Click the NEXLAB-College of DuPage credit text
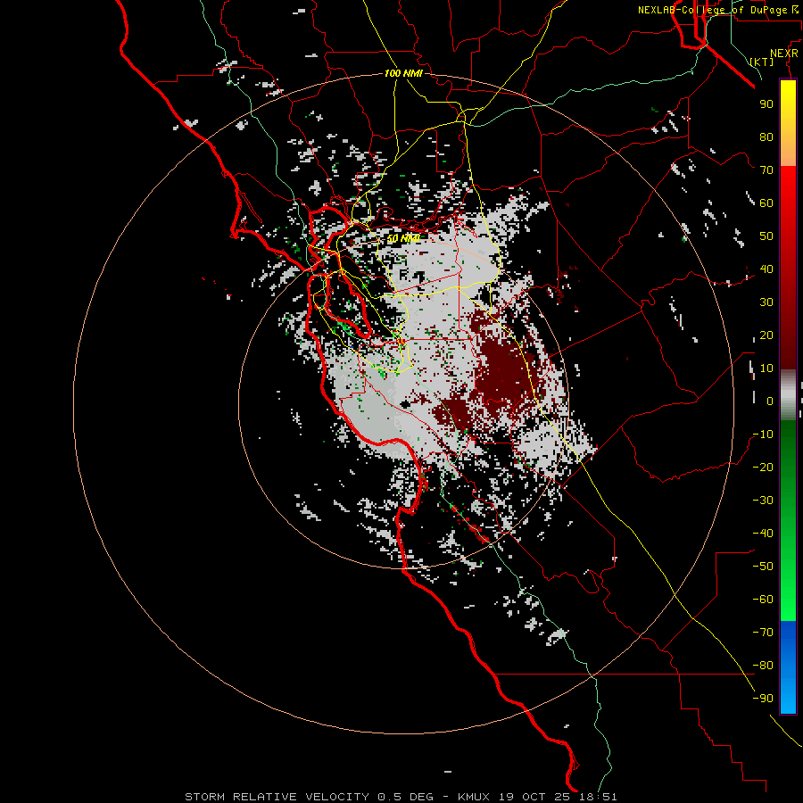Image resolution: width=803 pixels, height=803 pixels. [717, 10]
